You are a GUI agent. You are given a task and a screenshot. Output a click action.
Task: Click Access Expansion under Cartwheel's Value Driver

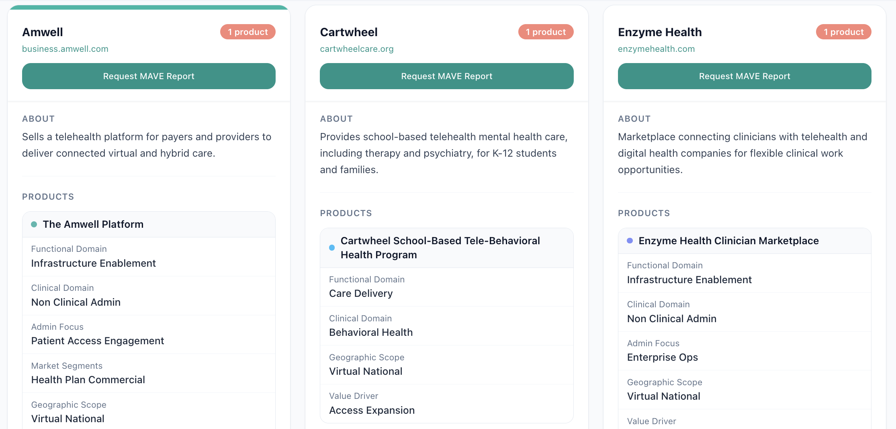tap(372, 410)
